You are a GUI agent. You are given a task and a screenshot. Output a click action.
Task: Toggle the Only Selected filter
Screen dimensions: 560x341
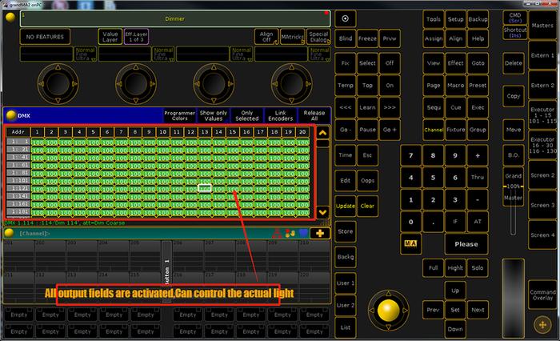click(x=248, y=115)
